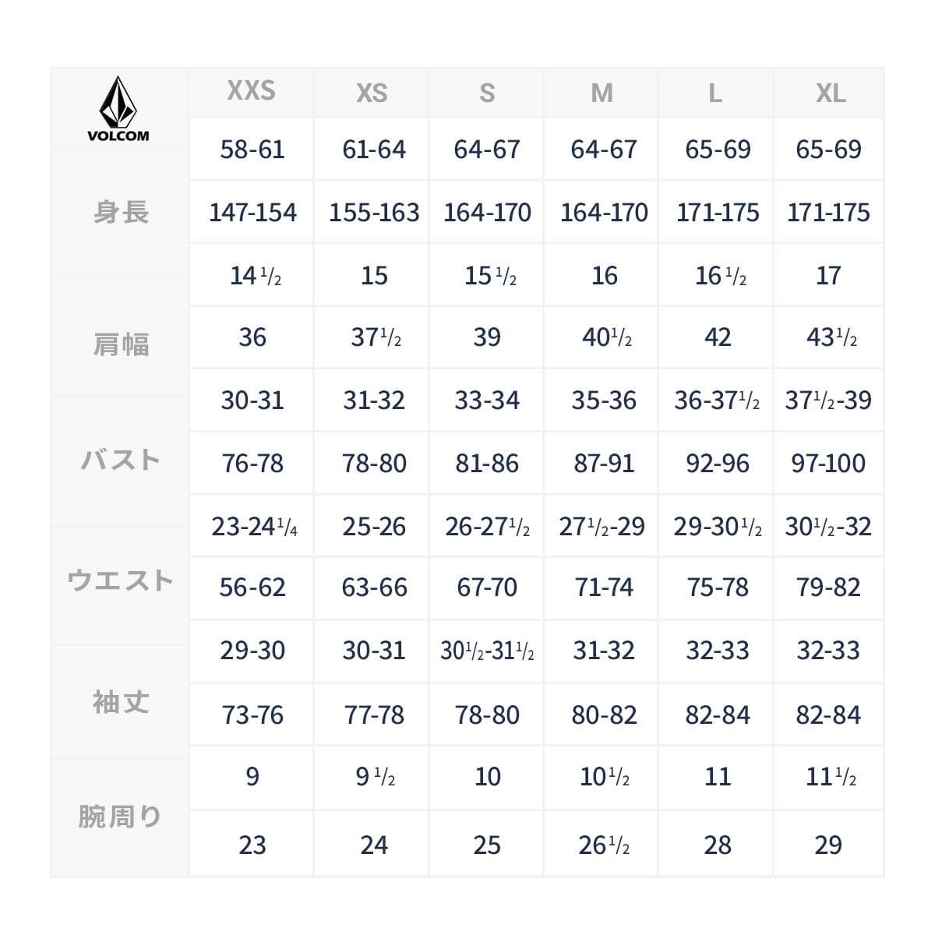Click the Volcom diamond logo
This screenshot has height=935, width=935.
(118, 103)
